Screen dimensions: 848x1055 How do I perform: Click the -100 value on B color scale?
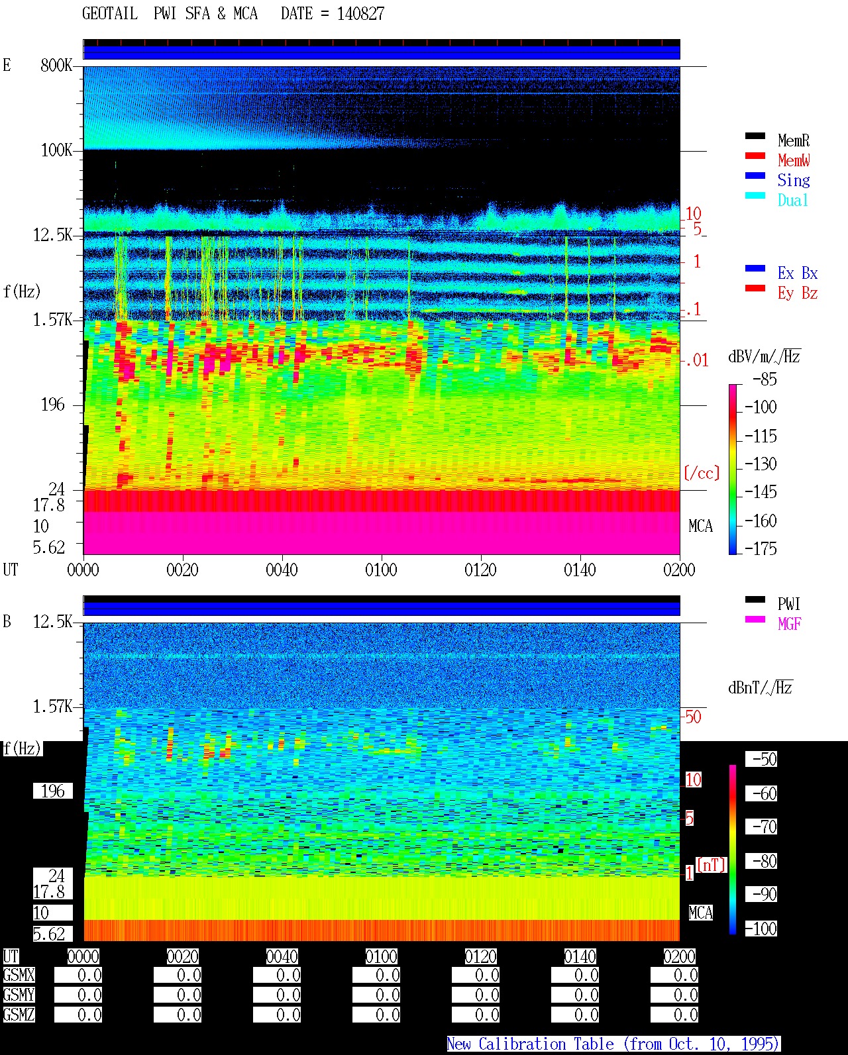761,929
